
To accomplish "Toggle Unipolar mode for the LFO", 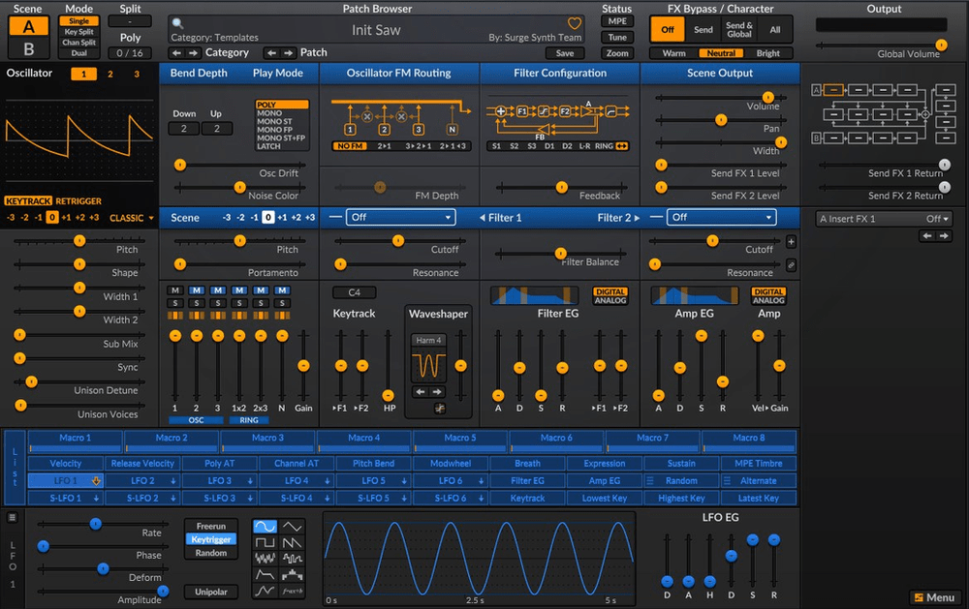I will [x=210, y=591].
